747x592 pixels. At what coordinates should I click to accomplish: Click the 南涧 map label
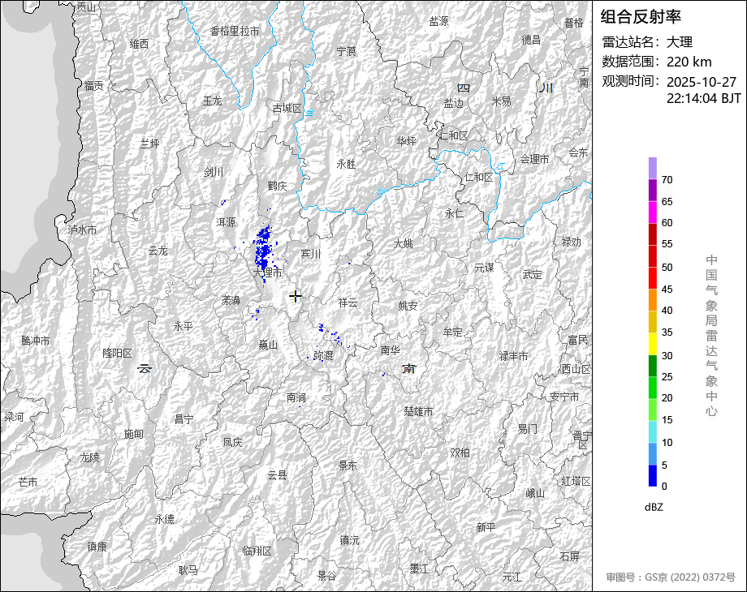coord(296,397)
